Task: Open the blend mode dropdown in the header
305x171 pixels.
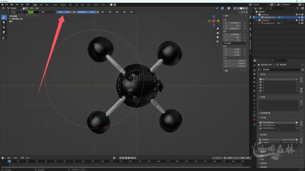Action: [x=48, y=12]
